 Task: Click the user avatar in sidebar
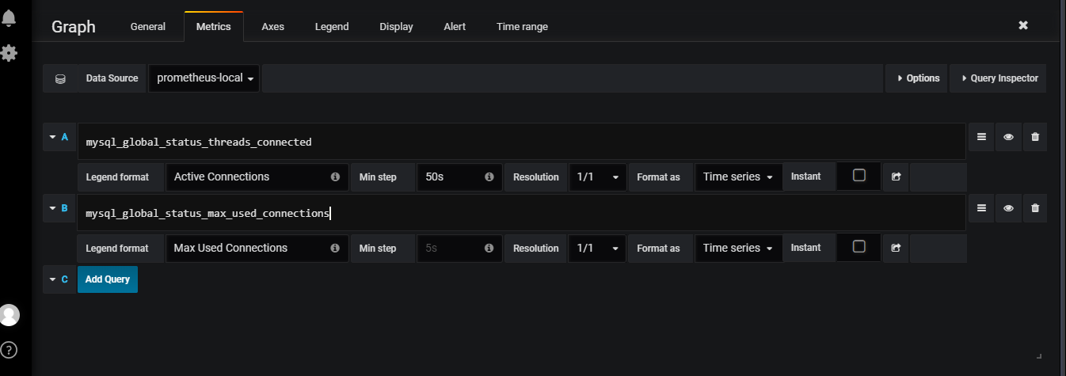pyautogui.click(x=10, y=314)
